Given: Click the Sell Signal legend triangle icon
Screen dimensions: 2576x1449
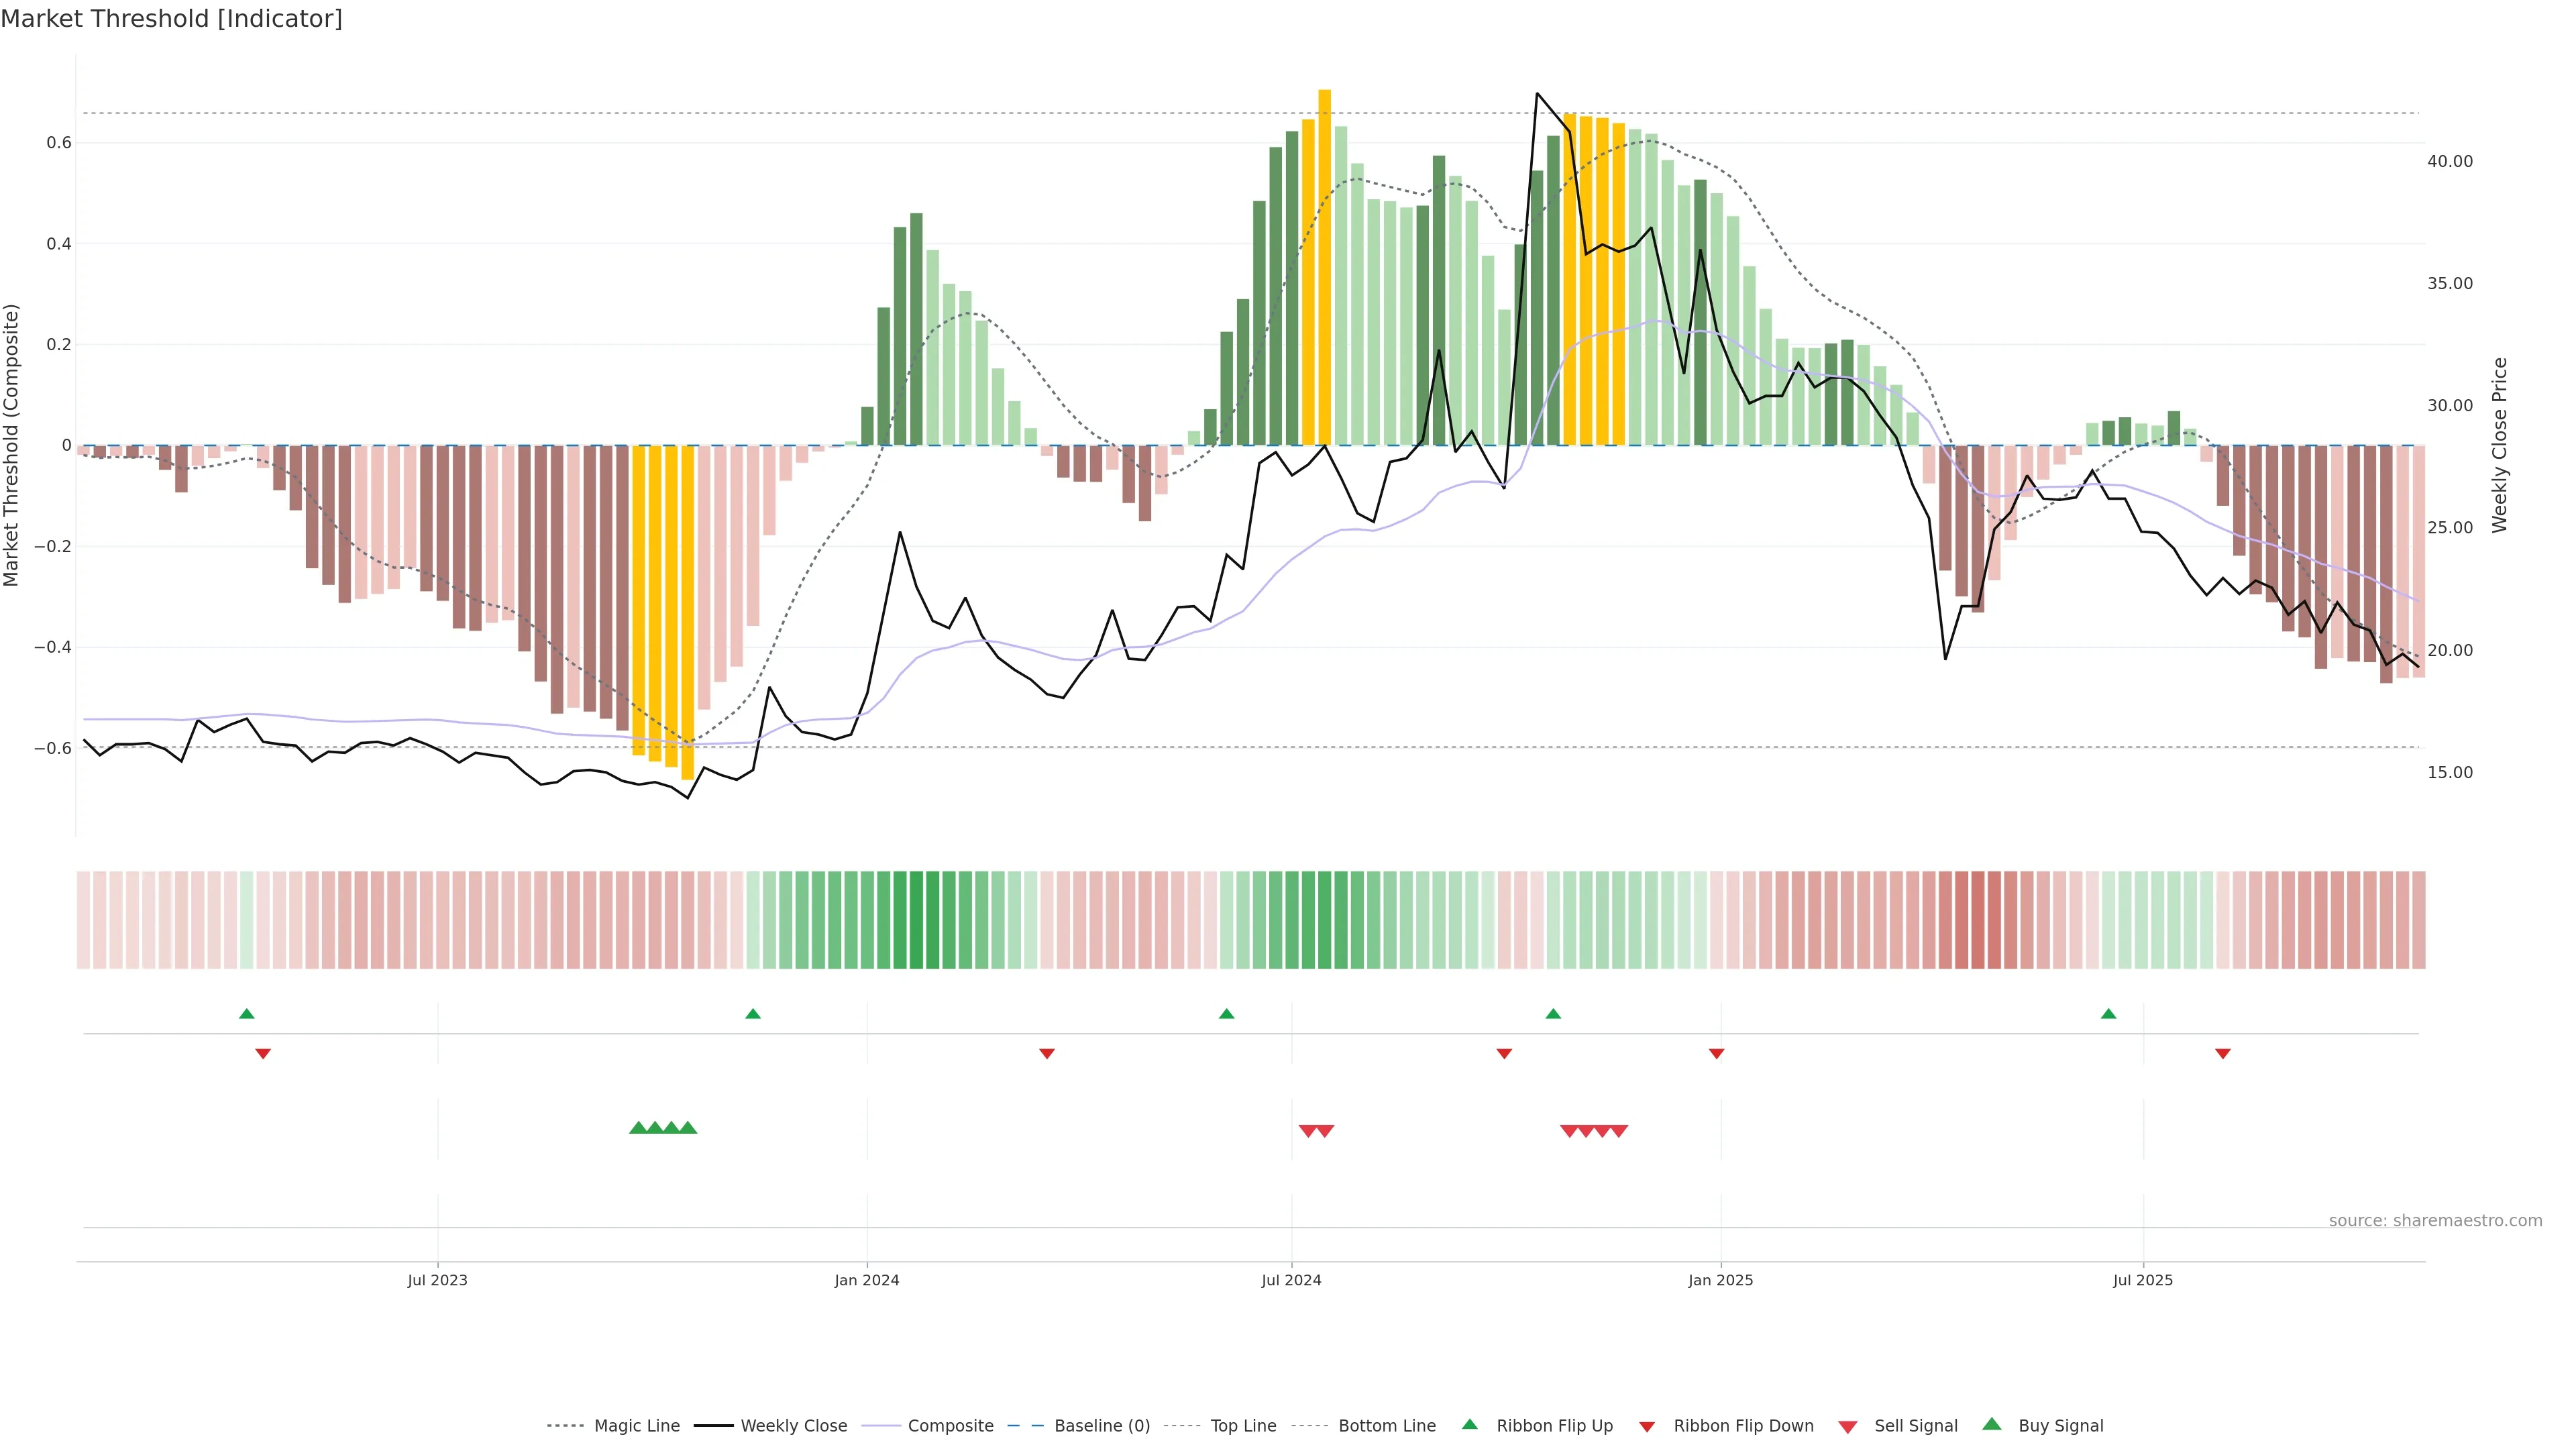Looking at the screenshot, I should tap(1847, 1427).
